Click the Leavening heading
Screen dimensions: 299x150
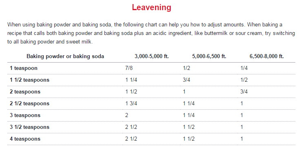[x=152, y=8]
